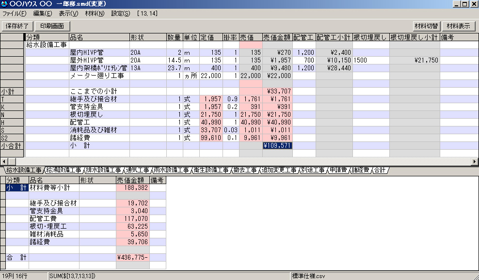This screenshot has height=280, width=479.
Task: Select the 屋内HIVP管 item cell
Action: coord(99,52)
